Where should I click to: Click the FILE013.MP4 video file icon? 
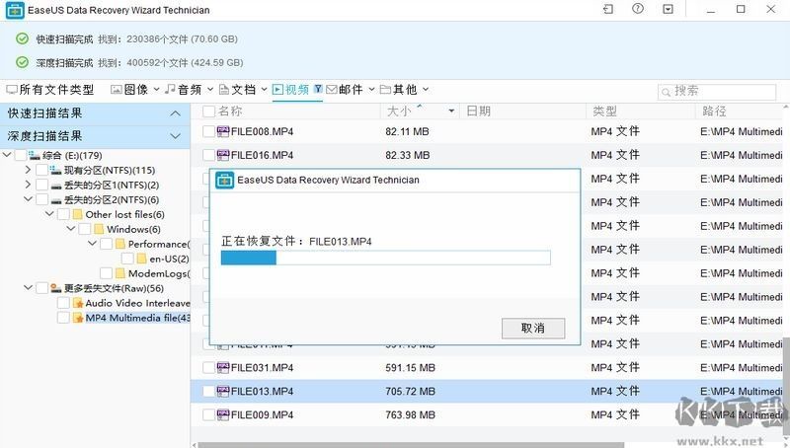click(x=223, y=391)
